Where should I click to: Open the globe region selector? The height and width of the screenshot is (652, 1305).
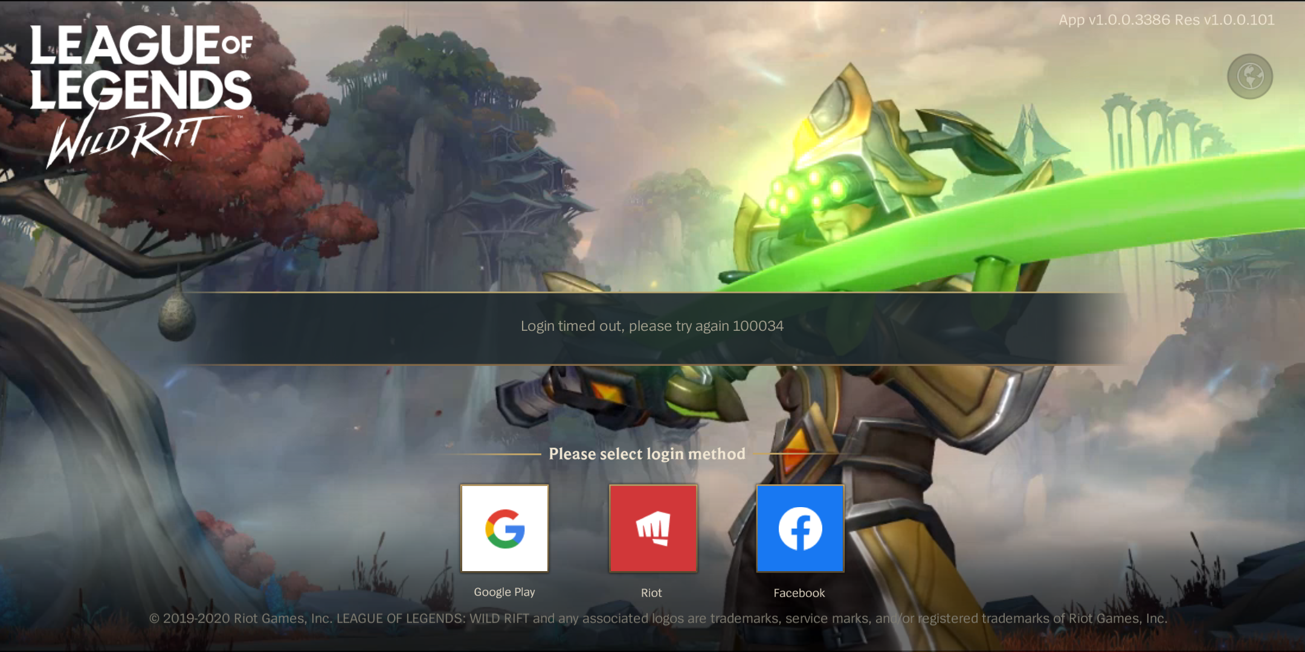[x=1250, y=77]
